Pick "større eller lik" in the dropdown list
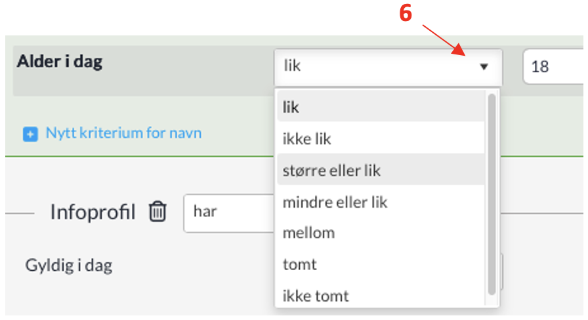 (331, 170)
